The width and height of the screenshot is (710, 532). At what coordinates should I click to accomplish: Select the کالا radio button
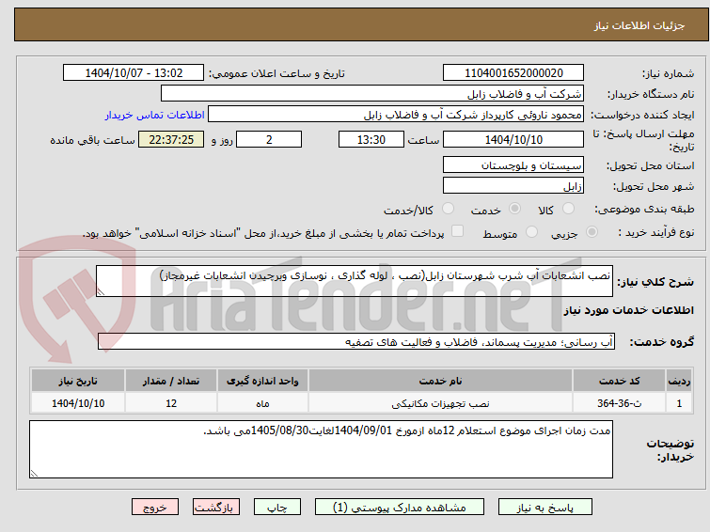[x=568, y=209]
